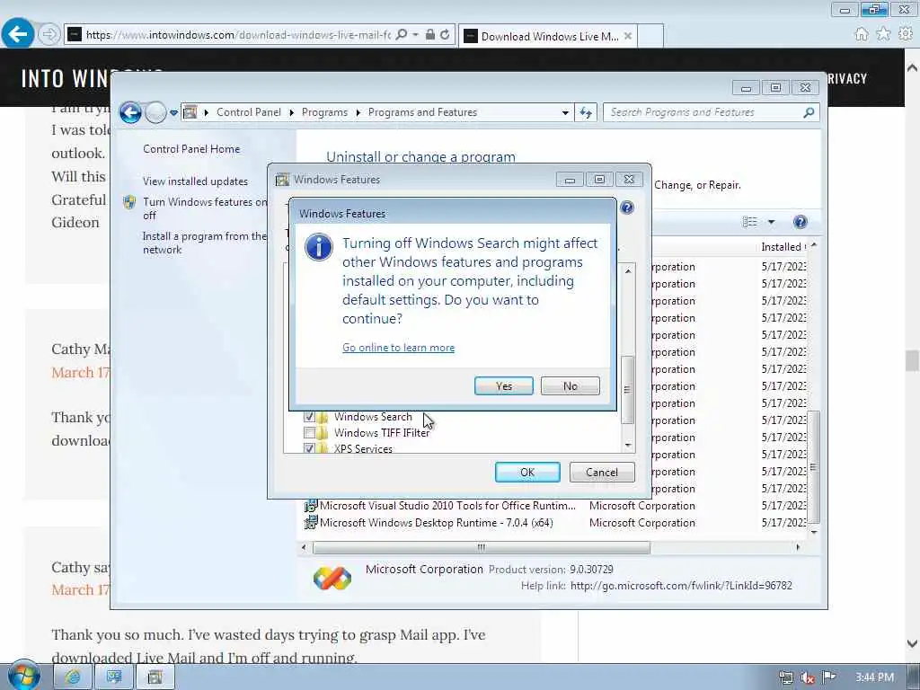Confirm with Yes in Windows Features prompt
Image resolution: width=920 pixels, height=690 pixels.
pyautogui.click(x=503, y=386)
